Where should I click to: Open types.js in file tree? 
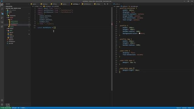click(12, 27)
